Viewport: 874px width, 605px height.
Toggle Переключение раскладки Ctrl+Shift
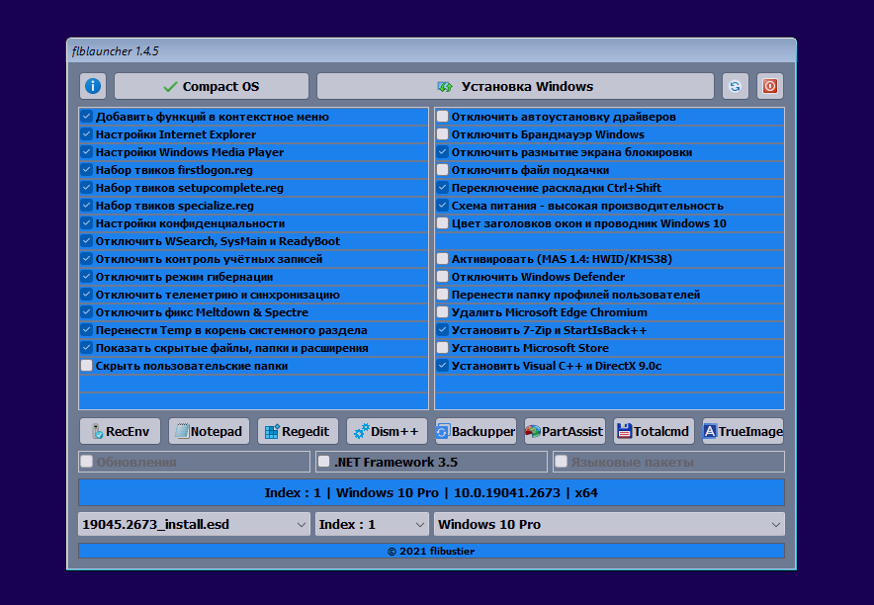coord(443,188)
